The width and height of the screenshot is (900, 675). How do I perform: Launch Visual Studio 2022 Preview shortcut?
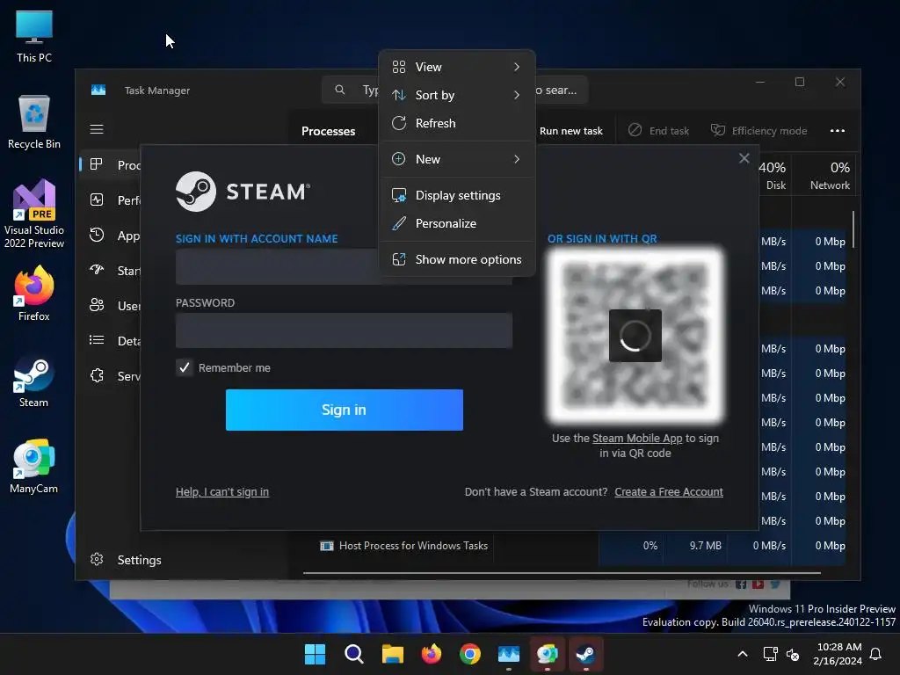point(34,214)
